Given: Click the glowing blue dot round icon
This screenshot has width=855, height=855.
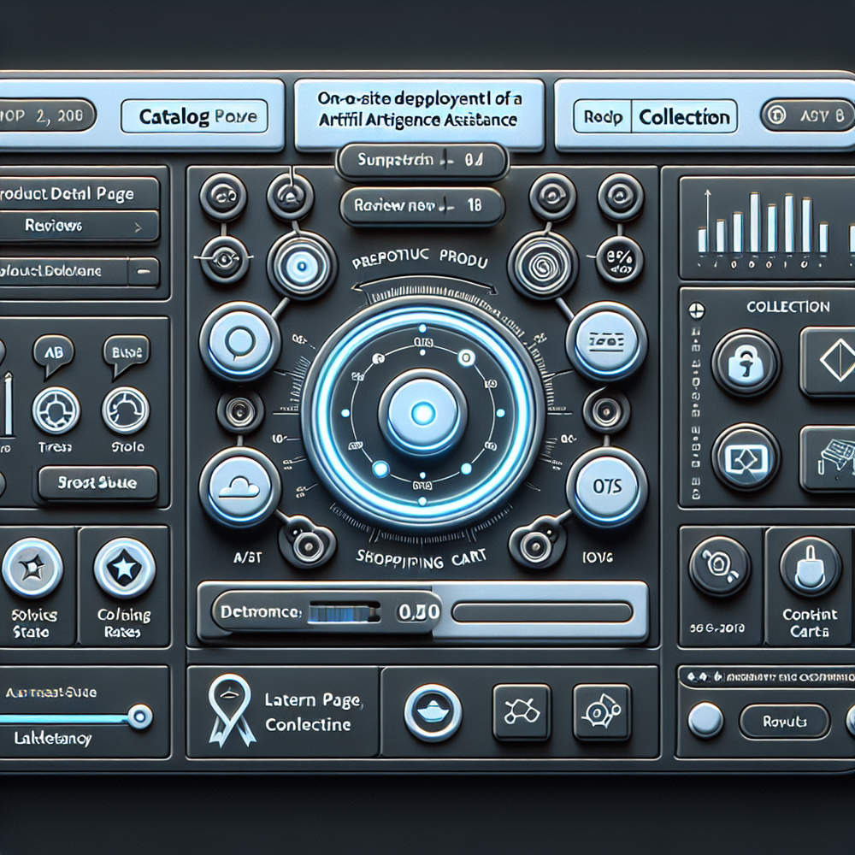Looking at the screenshot, I should [x=302, y=265].
